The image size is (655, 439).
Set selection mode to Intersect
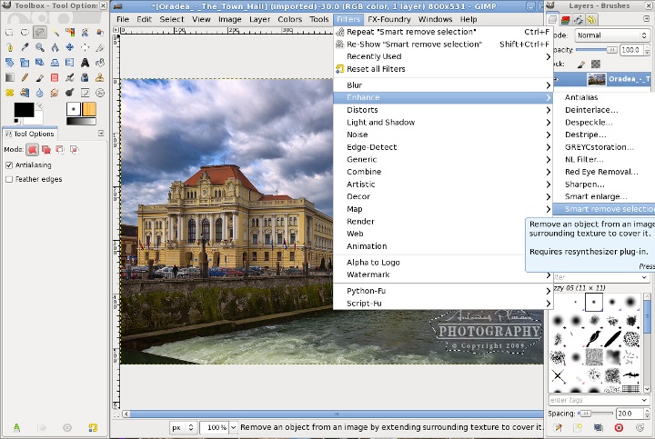coord(75,149)
